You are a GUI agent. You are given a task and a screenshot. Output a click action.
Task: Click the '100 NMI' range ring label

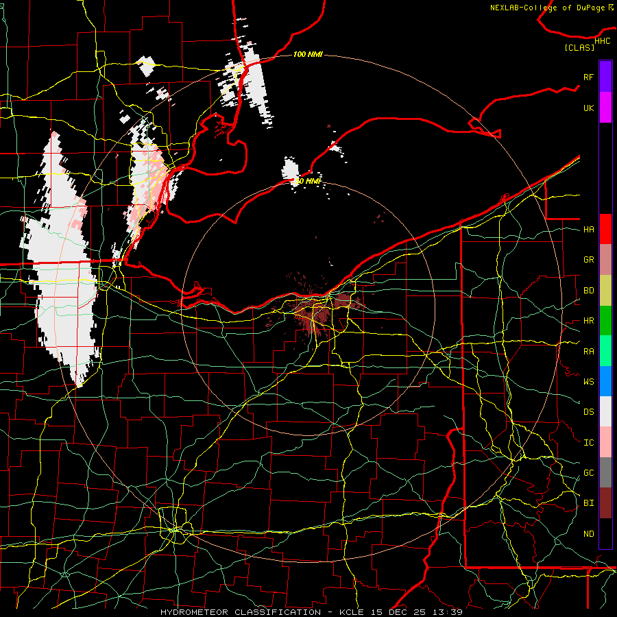point(308,54)
